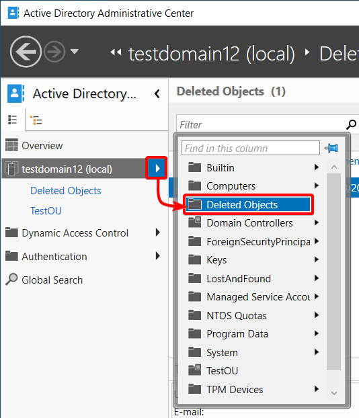359x418 pixels.
Task: Select Managed Service Accounts in the list
Action: [x=258, y=297]
